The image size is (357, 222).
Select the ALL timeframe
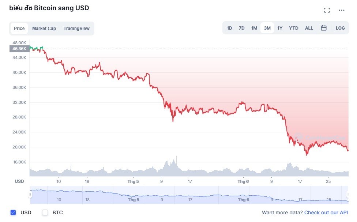(309, 28)
